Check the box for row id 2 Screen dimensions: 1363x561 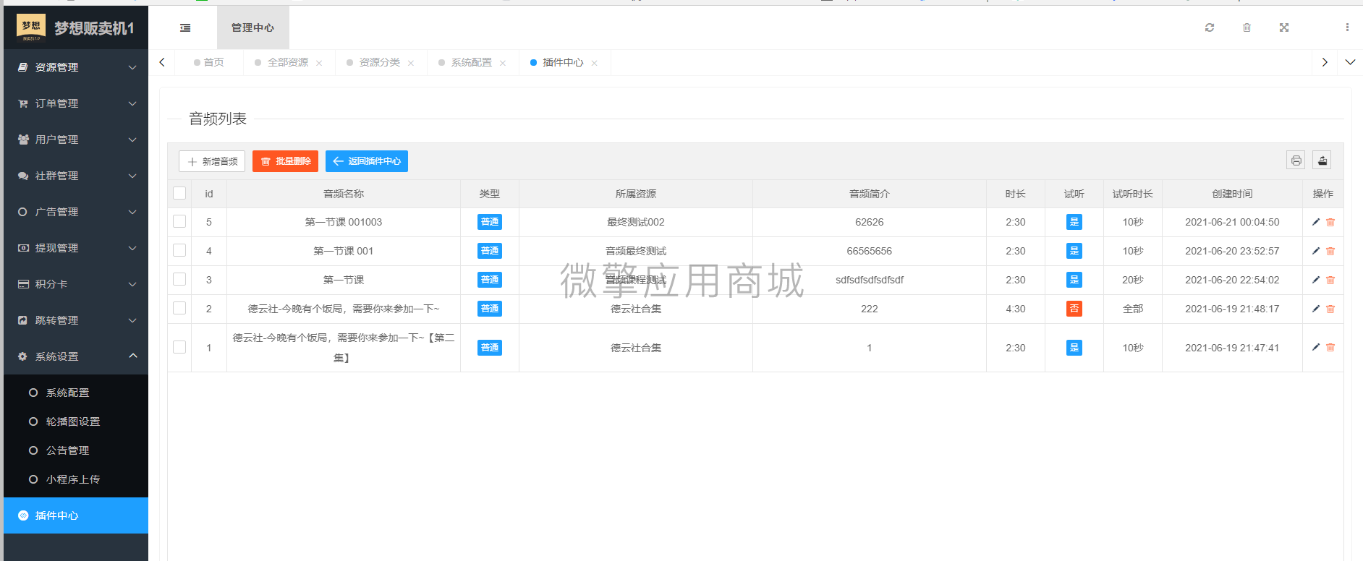(x=179, y=308)
